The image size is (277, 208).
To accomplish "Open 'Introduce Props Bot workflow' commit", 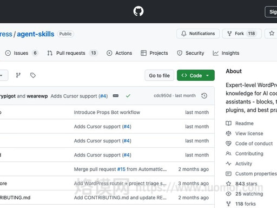I will click(x=107, y=112).
